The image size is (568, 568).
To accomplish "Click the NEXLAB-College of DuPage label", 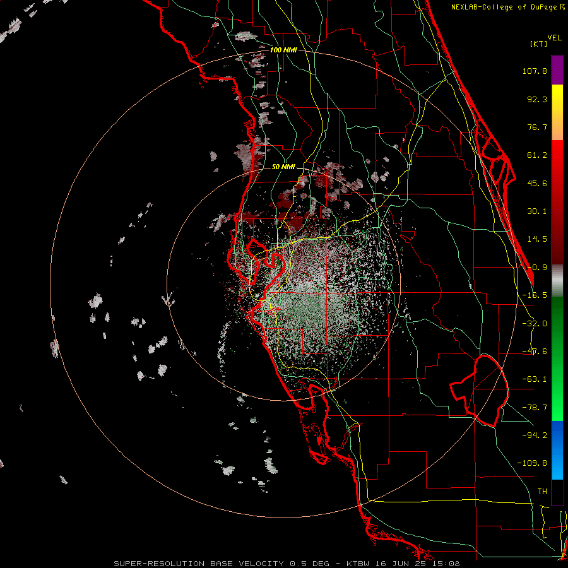I will point(505,7).
